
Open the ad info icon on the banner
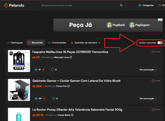159,20
